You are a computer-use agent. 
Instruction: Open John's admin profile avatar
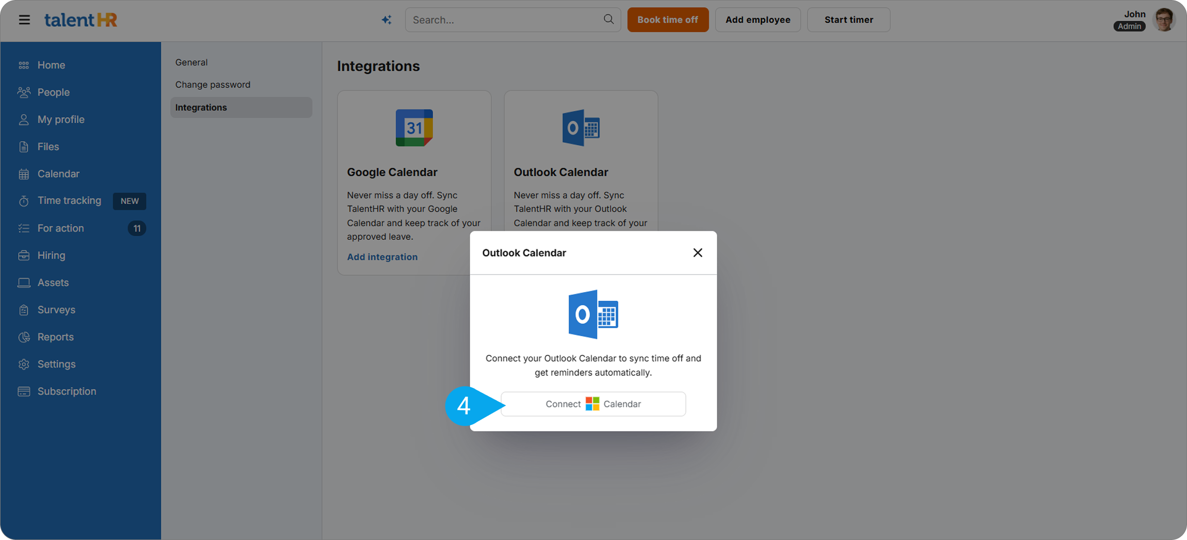click(1164, 20)
